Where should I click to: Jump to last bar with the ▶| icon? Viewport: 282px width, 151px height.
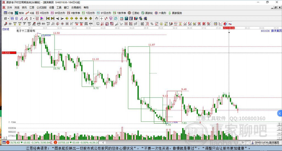pos(53,18)
